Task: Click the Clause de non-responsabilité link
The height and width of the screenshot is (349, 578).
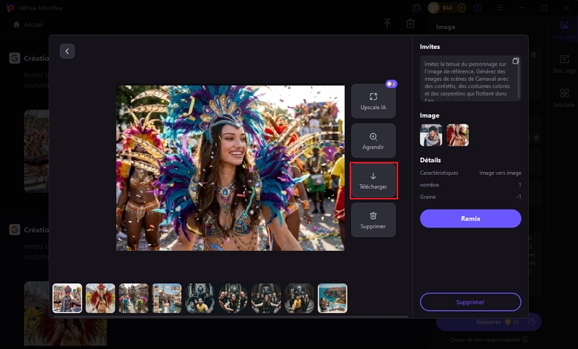Action: 484,340
